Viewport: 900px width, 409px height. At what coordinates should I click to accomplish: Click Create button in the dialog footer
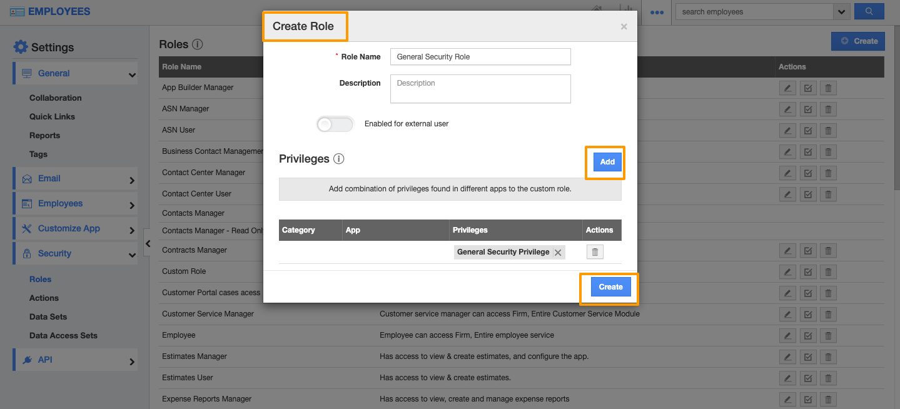[610, 287]
